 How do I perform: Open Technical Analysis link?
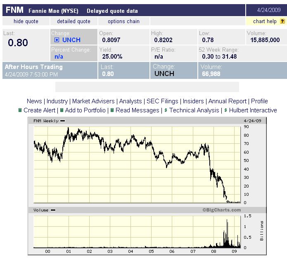[194, 110]
